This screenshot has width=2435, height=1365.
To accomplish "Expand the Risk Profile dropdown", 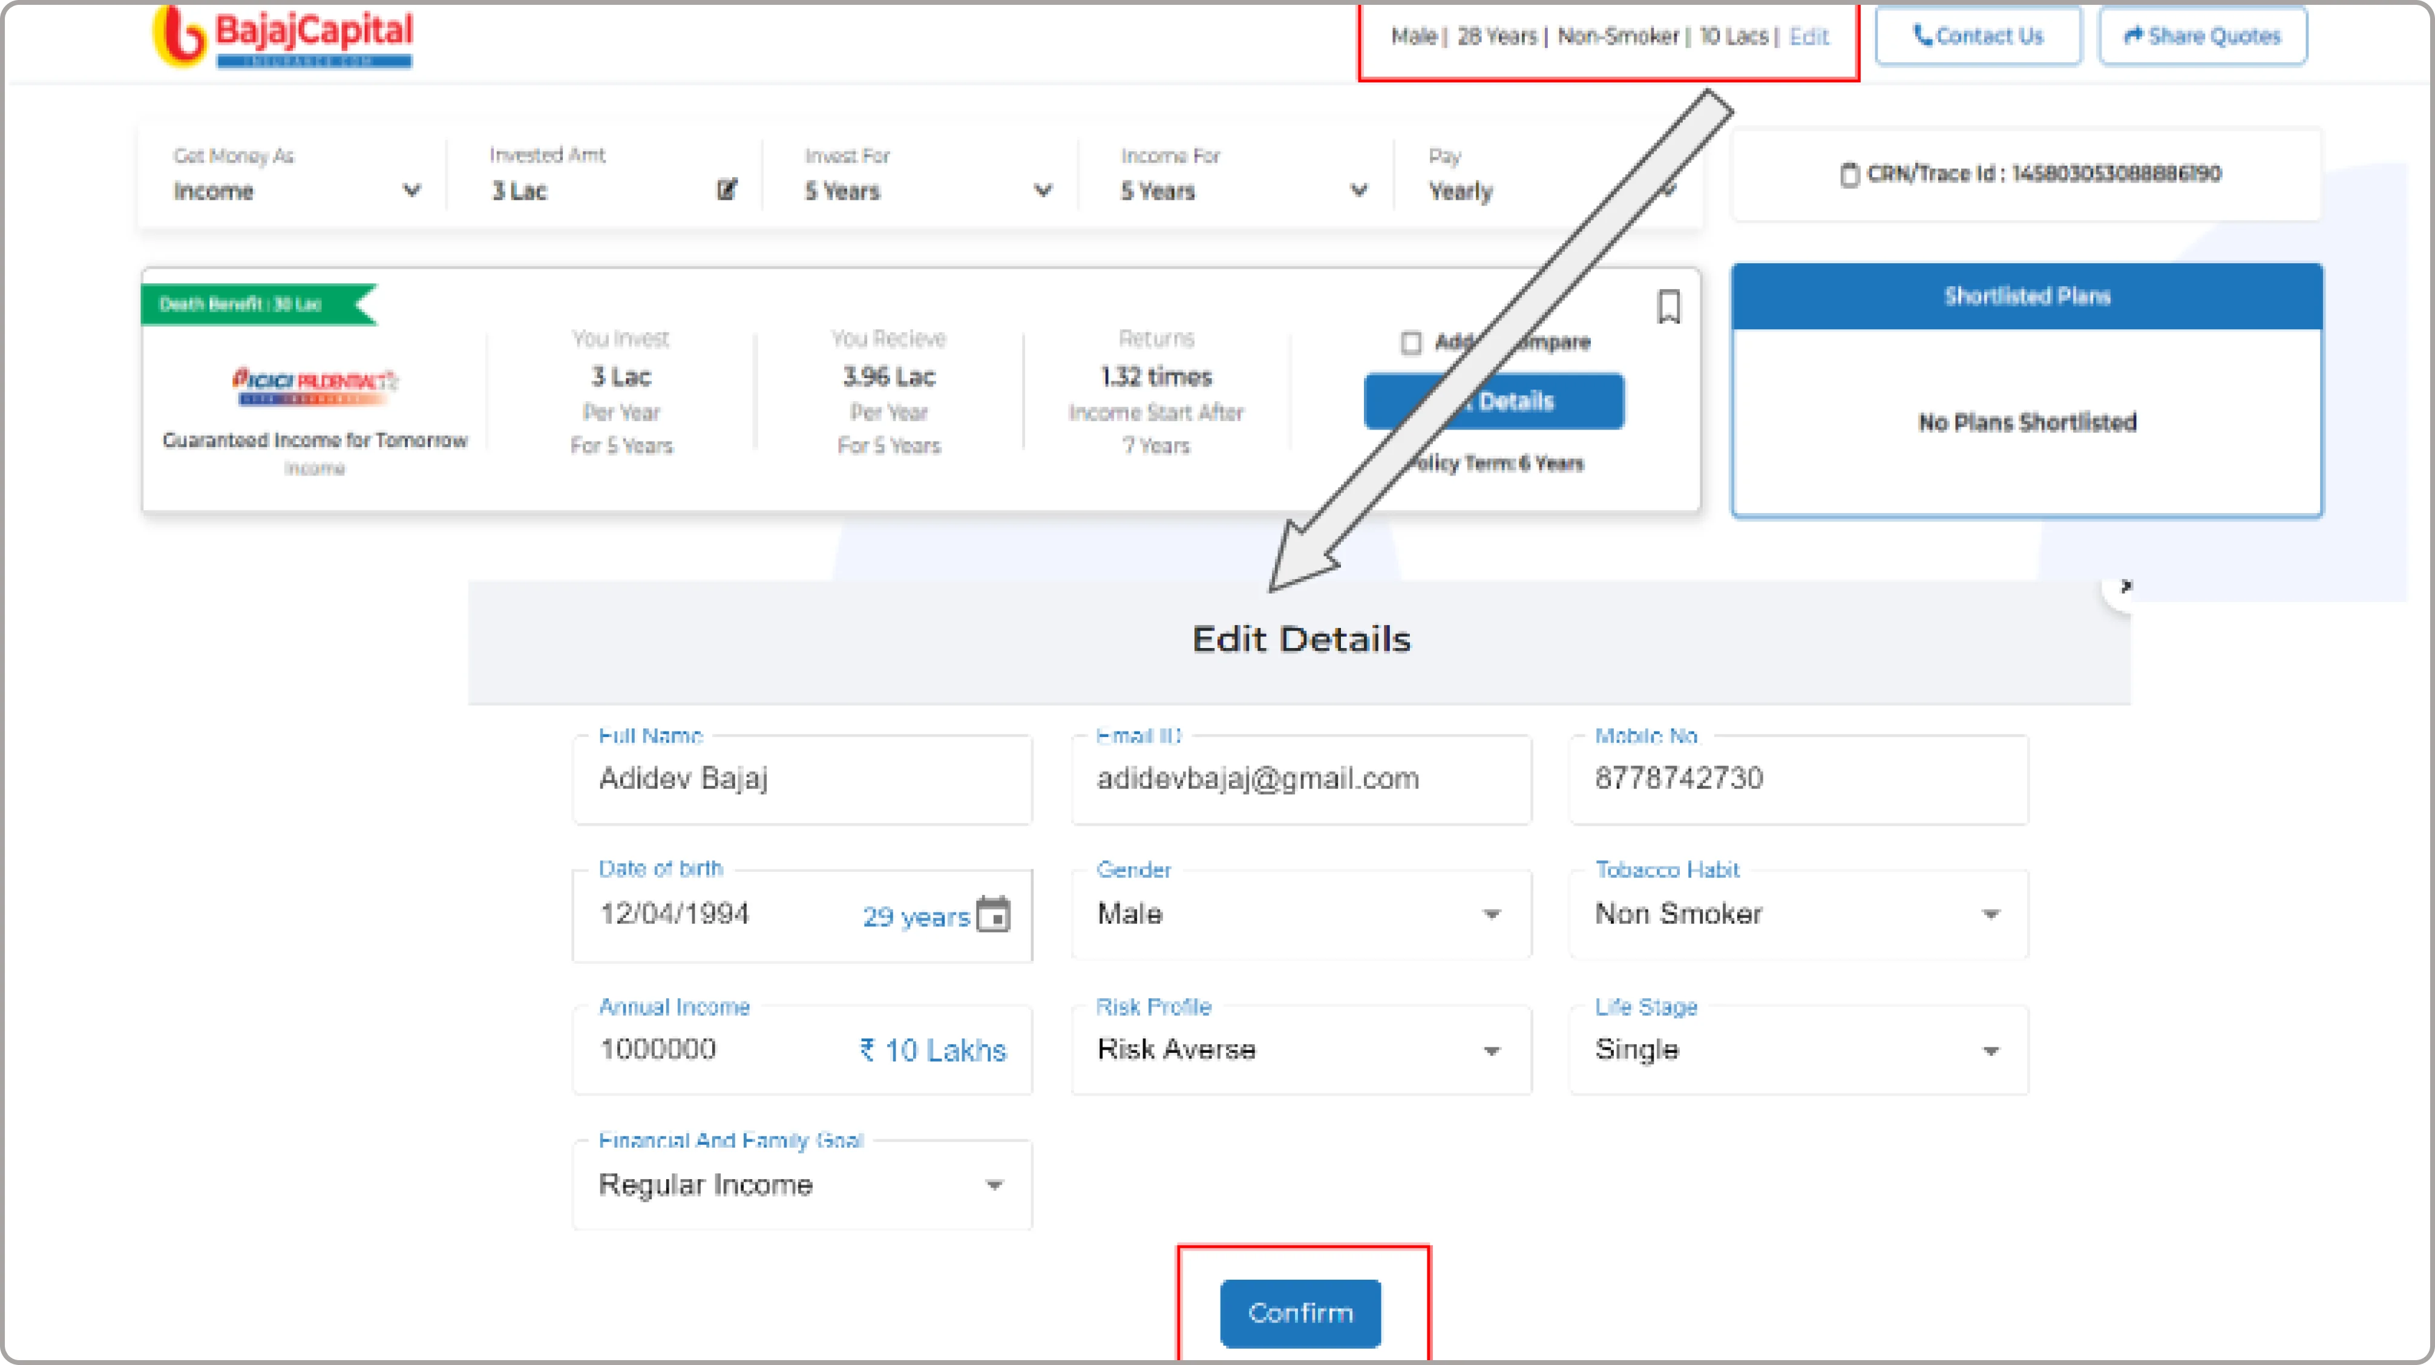I will coord(1300,1050).
